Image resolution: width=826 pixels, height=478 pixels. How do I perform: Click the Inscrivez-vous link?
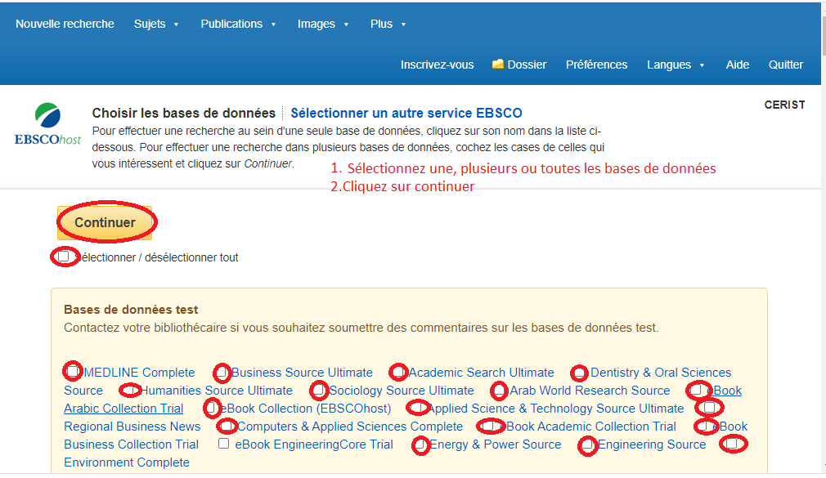pos(437,65)
